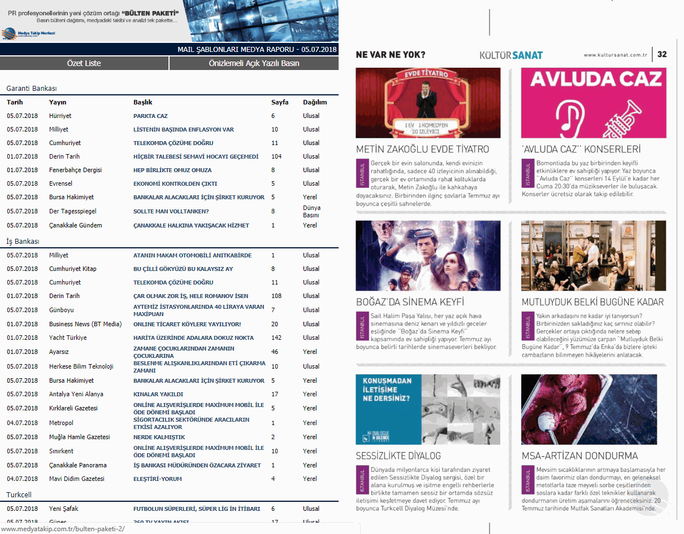The width and height of the screenshot is (684, 534).
Task: Open ÇAR OLMAK ZOR İŞ headline
Action: click(191, 296)
